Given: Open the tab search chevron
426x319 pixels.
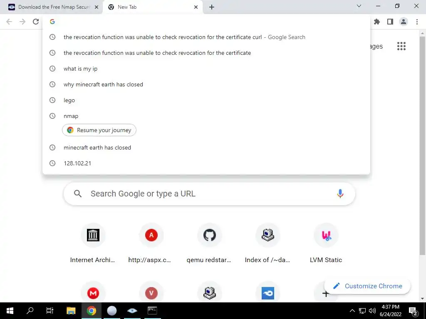Looking at the screenshot, I should click(359, 6).
